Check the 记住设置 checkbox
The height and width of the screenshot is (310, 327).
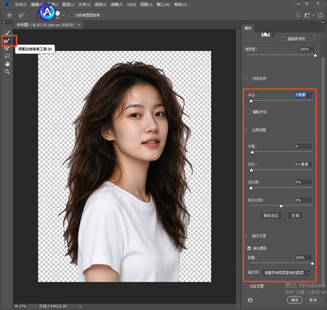(x=246, y=286)
